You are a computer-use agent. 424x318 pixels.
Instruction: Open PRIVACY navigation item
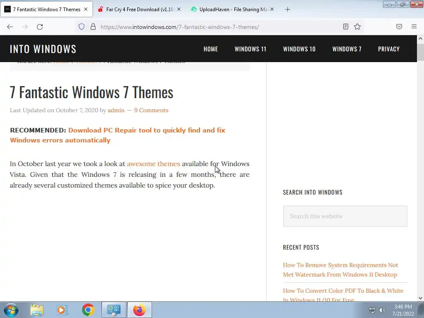(389, 49)
